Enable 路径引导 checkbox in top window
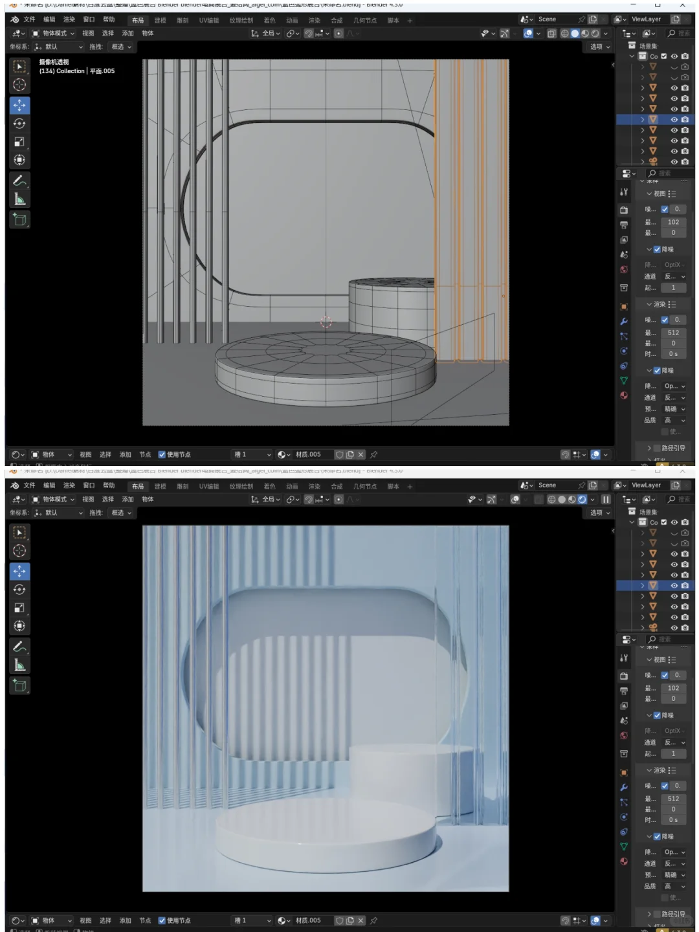This screenshot has width=699, height=932. (x=657, y=448)
